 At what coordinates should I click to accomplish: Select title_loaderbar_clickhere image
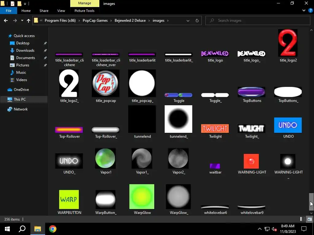[x=69, y=54]
